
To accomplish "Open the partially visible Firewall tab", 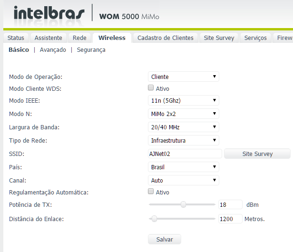I will click(x=283, y=38).
